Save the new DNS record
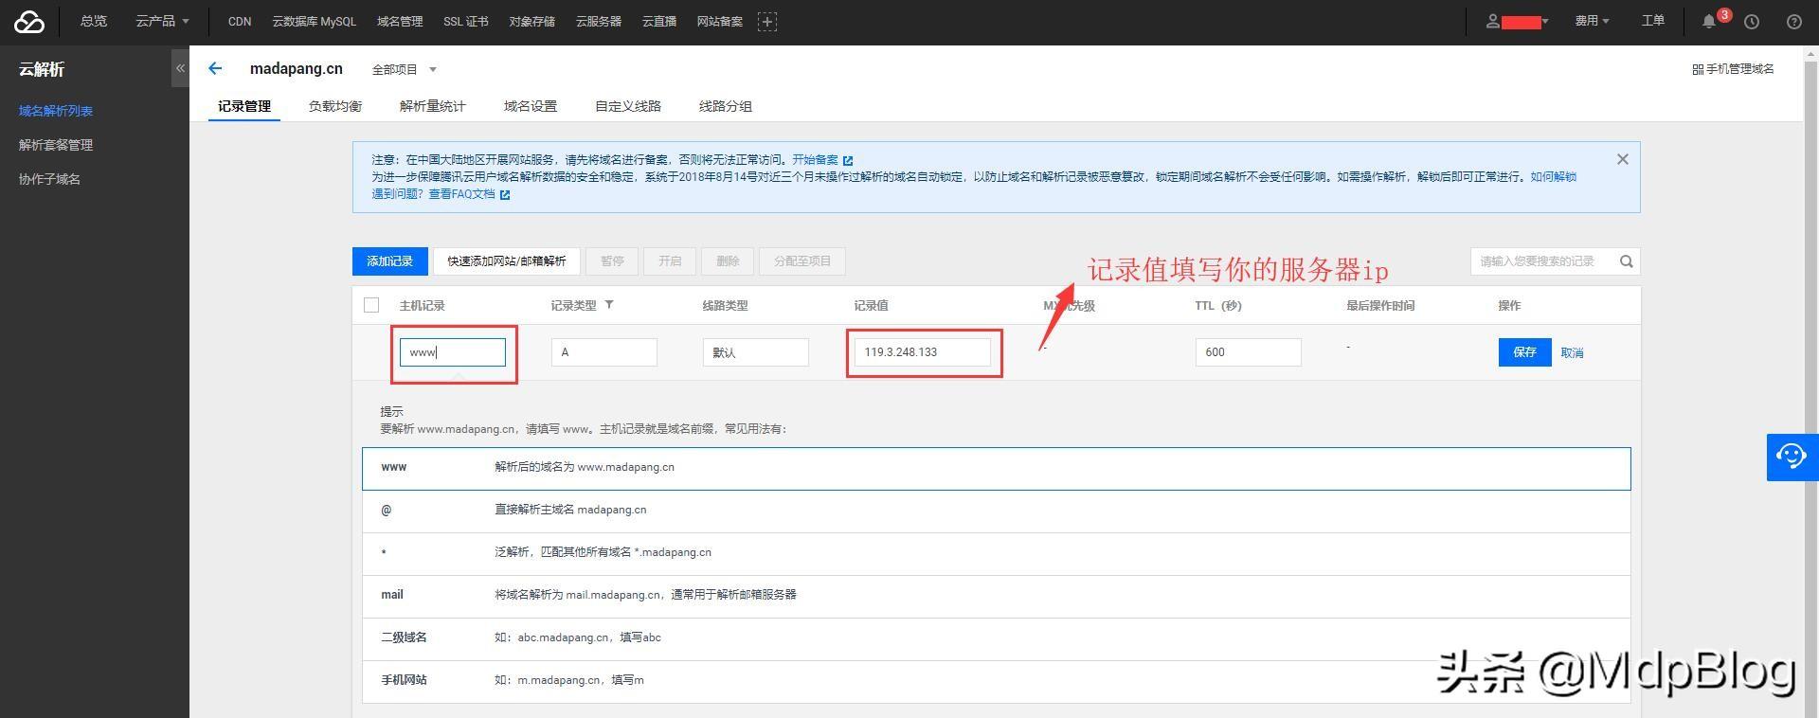 1525,352
